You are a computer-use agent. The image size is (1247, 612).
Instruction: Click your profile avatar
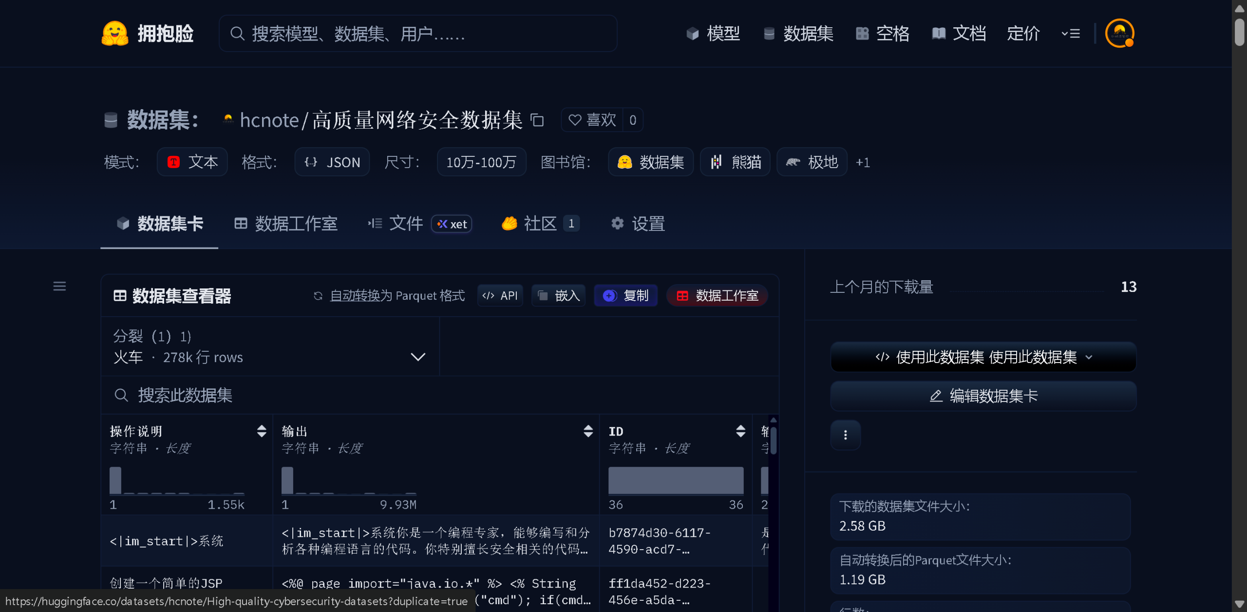point(1119,33)
